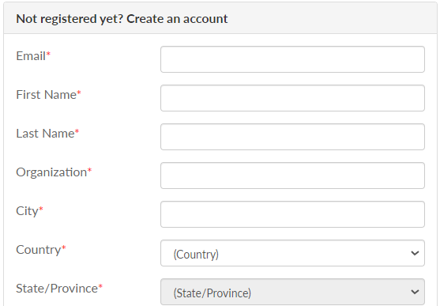440x306 pixels.
Task: Open the Country dropdown
Action: coord(292,253)
